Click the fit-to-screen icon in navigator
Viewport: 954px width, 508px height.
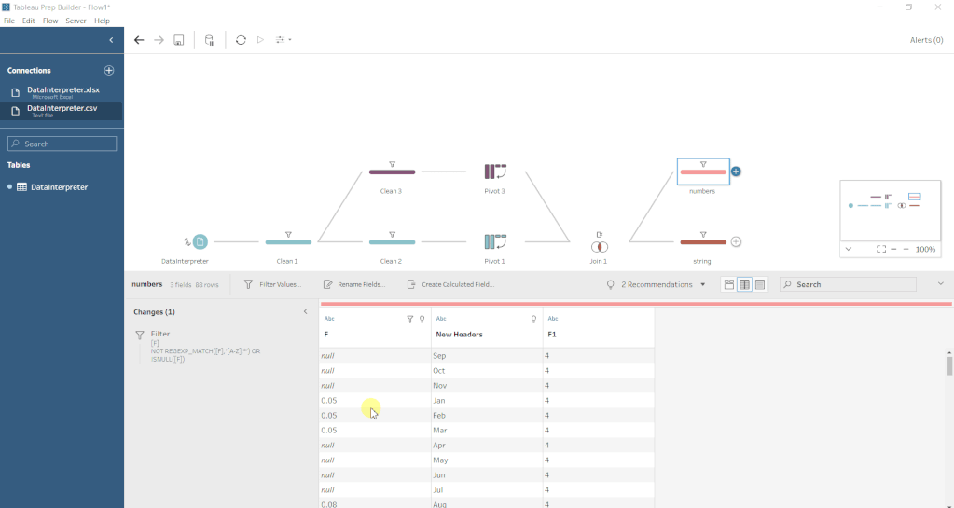881,250
